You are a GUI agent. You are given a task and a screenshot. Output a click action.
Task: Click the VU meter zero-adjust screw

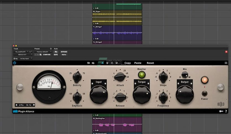[x=49, y=98]
